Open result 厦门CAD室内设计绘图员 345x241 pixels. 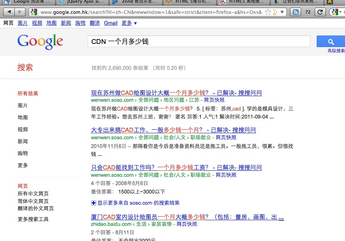click(187, 217)
